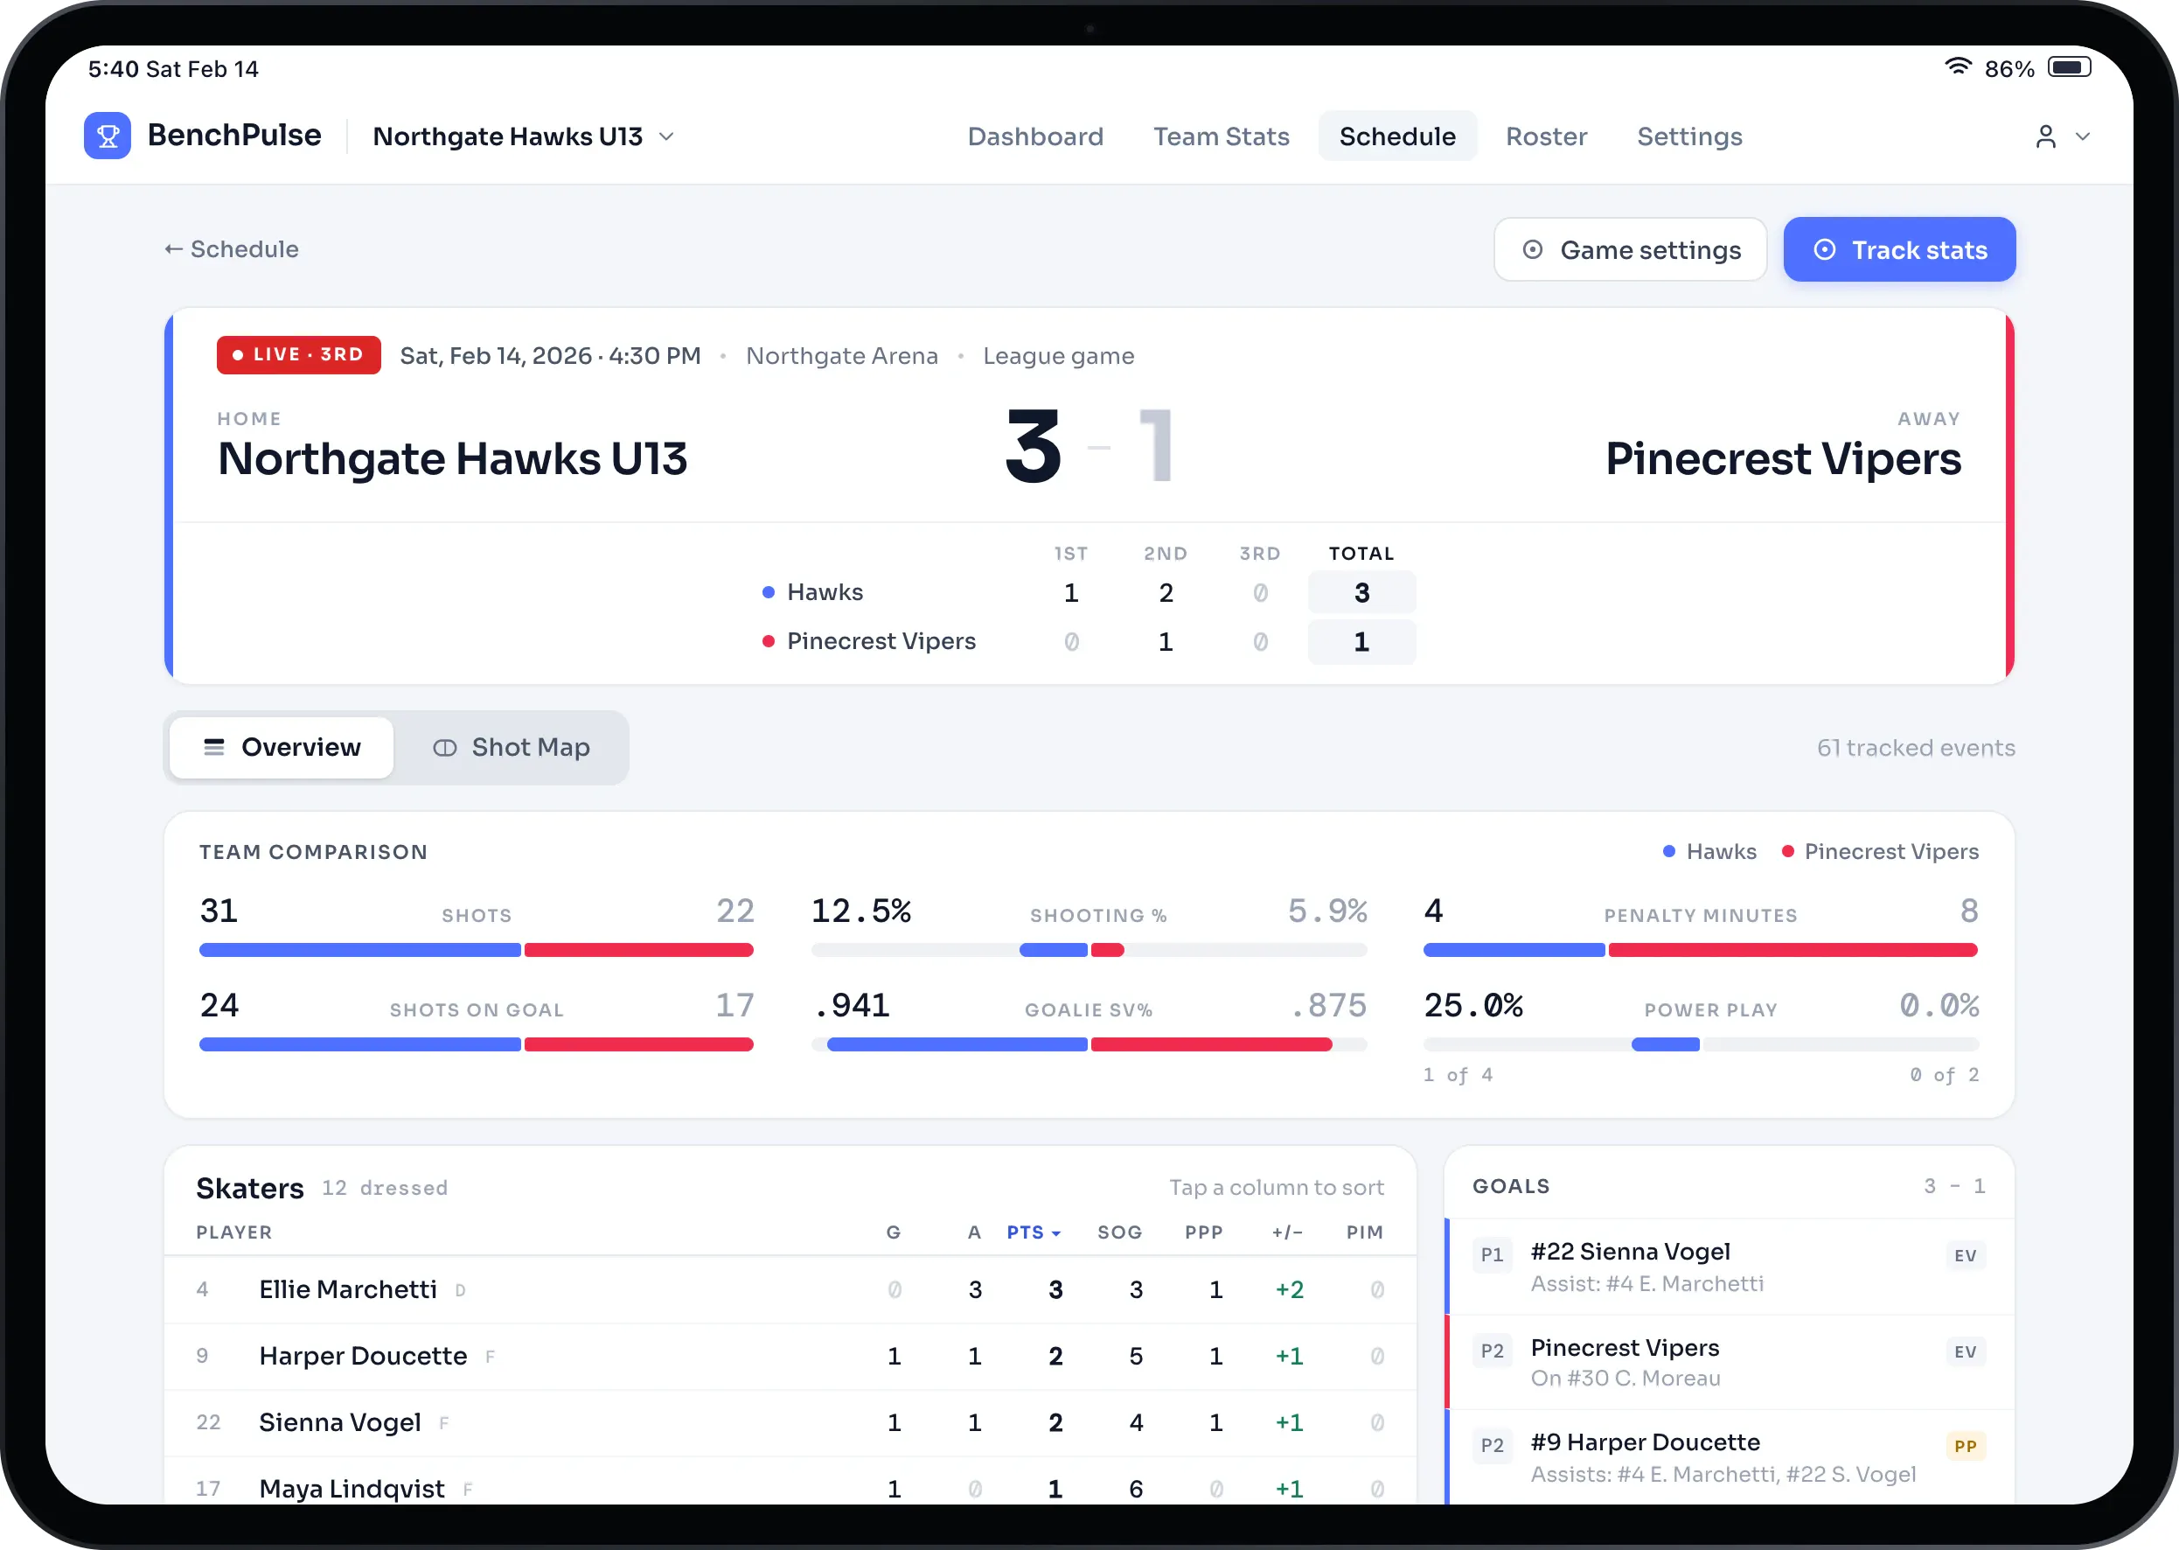The width and height of the screenshot is (2179, 1550).
Task: Click the Pinecrest Vipers away team name
Action: (x=1783, y=459)
